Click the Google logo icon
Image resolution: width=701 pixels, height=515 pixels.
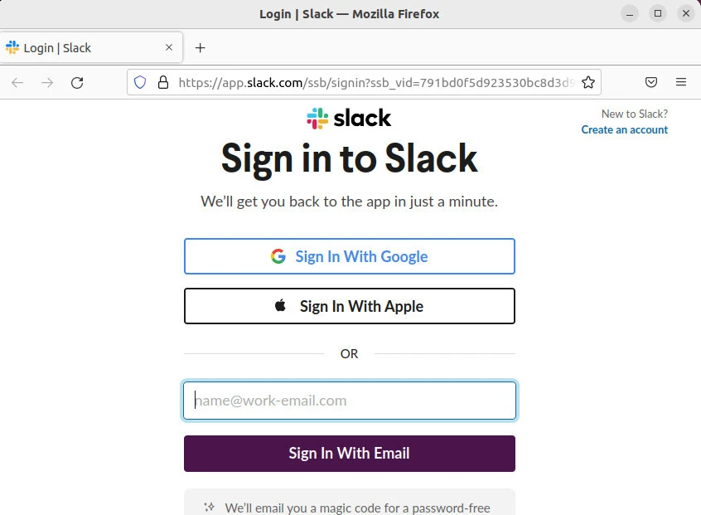(278, 256)
